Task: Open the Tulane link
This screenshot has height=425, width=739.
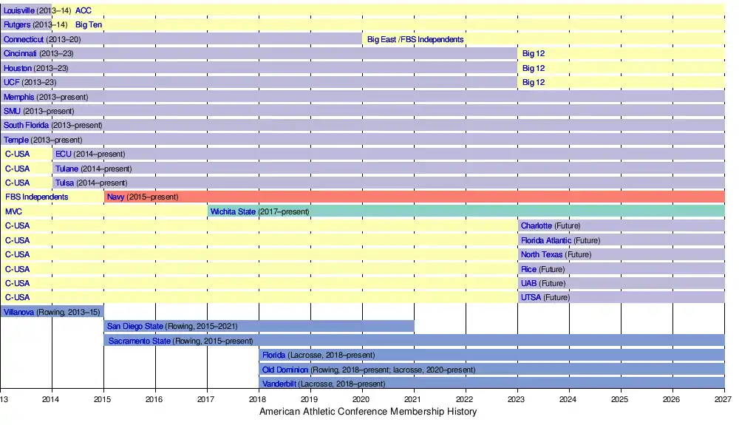Action: coord(67,169)
